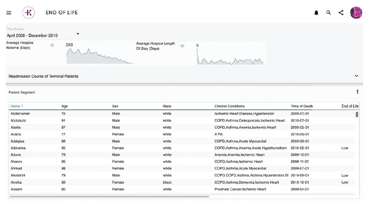The image size is (365, 205).
Task: Open Patient Segment three-dot options menu
Action: [x=357, y=92]
